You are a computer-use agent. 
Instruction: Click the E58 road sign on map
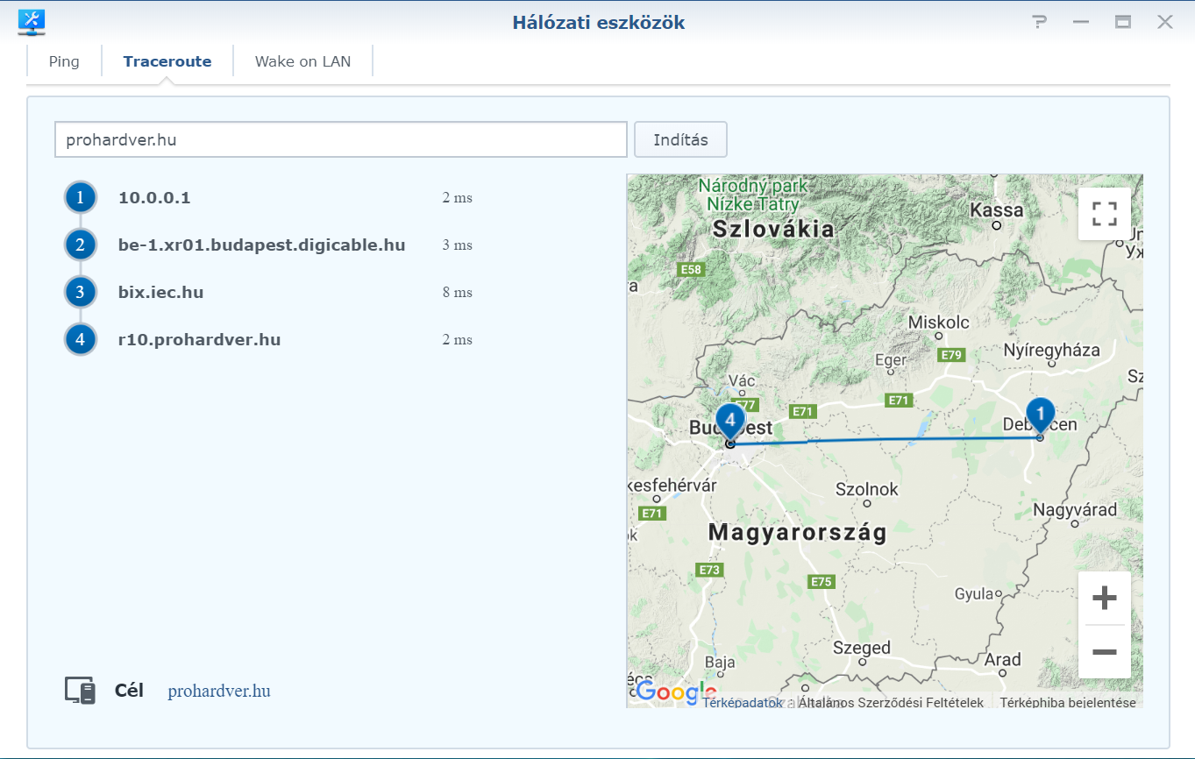click(x=691, y=269)
